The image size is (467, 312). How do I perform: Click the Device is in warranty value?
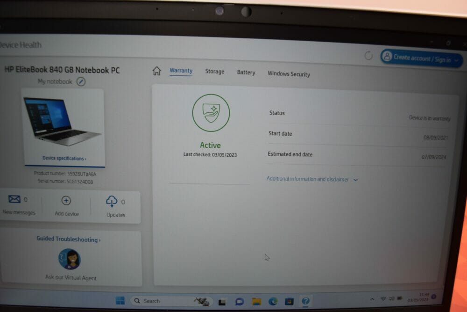click(430, 118)
